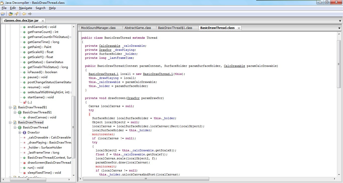
Task: Select getFrameCount() : int method
Action: pyautogui.click(x=43, y=32)
